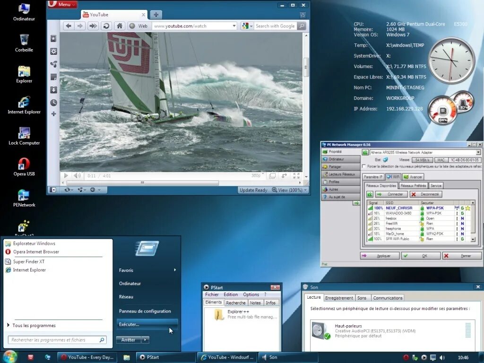This screenshot has height=363, width=484.
Task: Open the home page in Opera
Action: click(x=120, y=26)
